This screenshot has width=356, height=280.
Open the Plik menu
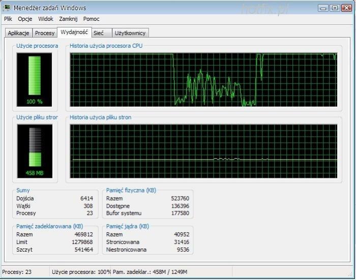click(x=8, y=19)
